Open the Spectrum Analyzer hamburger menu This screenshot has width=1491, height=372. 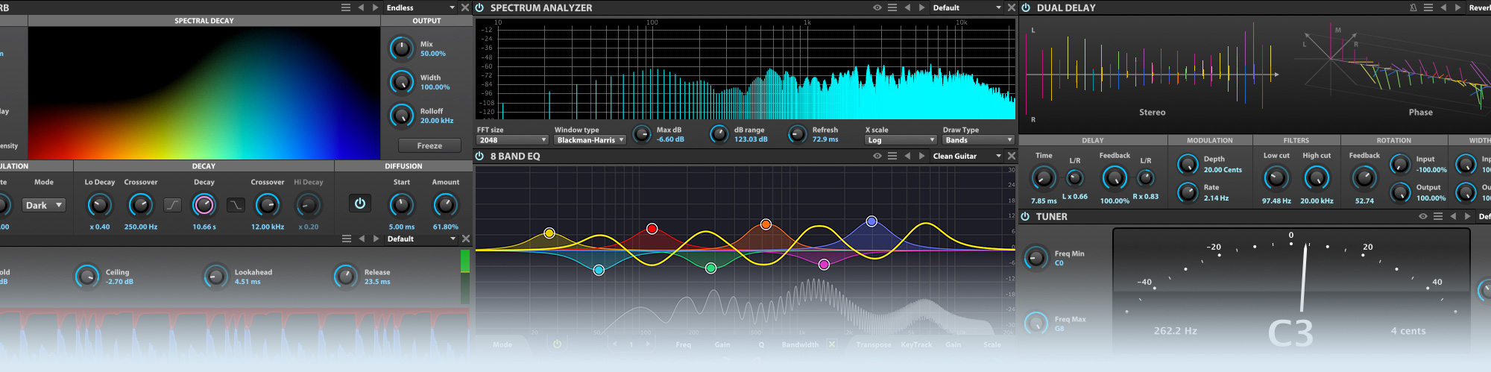click(x=892, y=7)
